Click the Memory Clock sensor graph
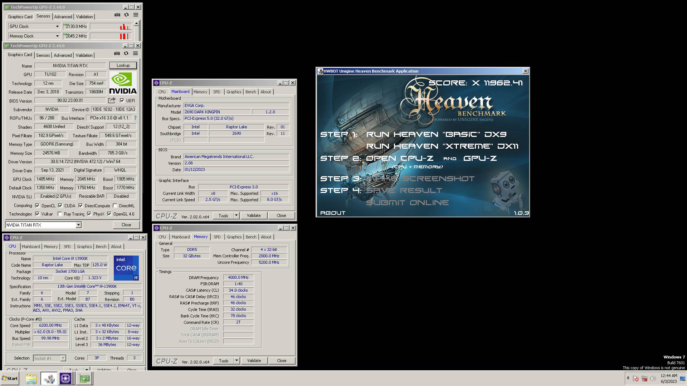 pos(111,36)
